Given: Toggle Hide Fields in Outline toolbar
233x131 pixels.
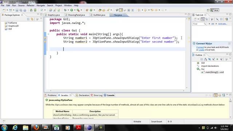Looking at the screenshot, I should point(210,59).
